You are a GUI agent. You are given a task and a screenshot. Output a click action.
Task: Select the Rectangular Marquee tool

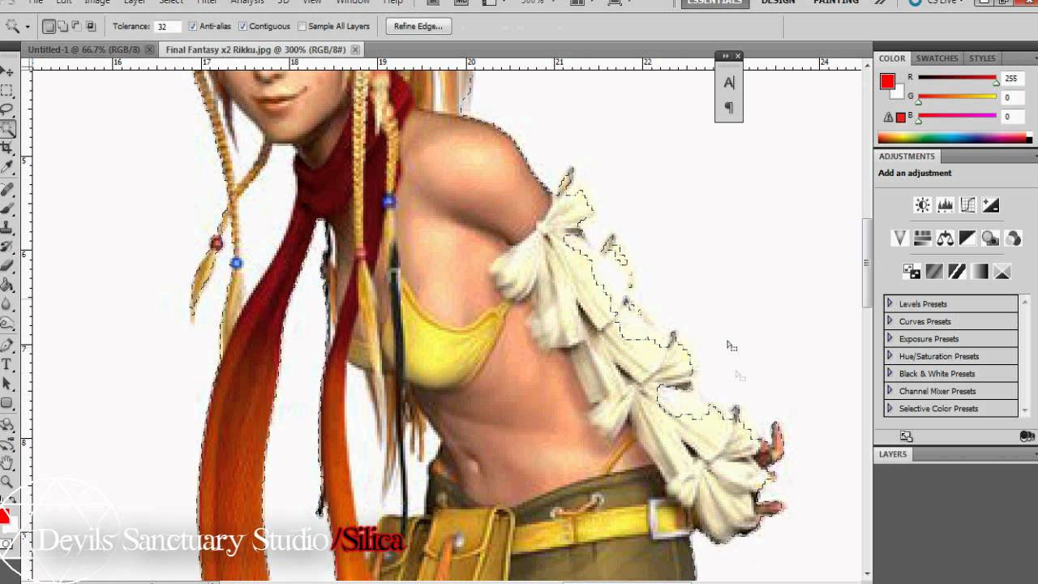[x=6, y=90]
